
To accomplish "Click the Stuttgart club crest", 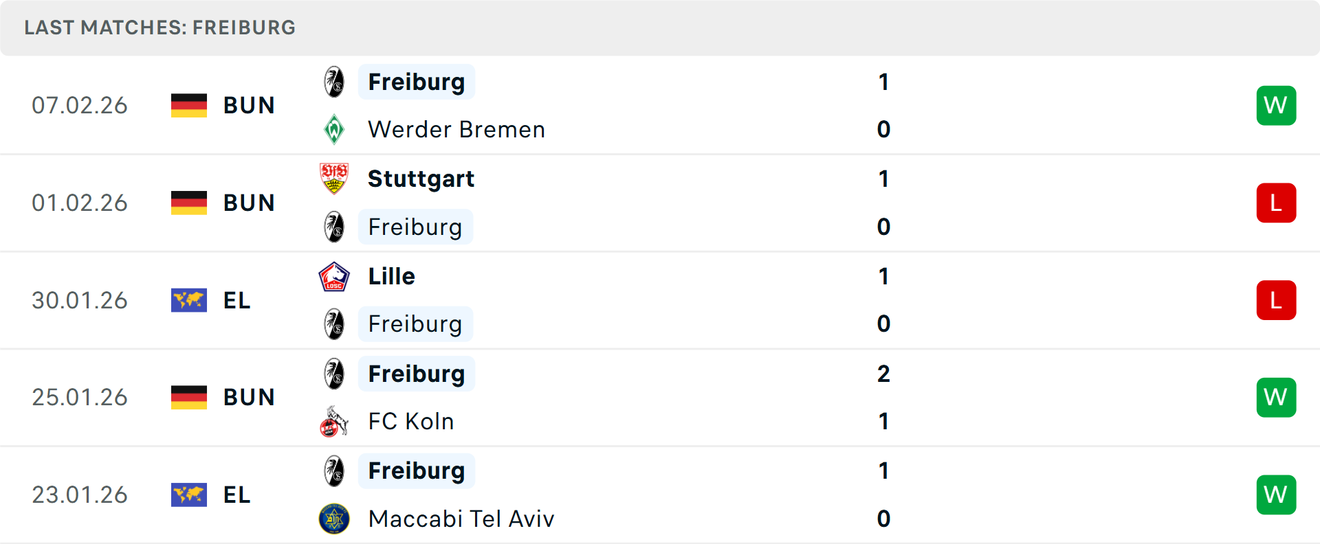I will click(x=334, y=179).
